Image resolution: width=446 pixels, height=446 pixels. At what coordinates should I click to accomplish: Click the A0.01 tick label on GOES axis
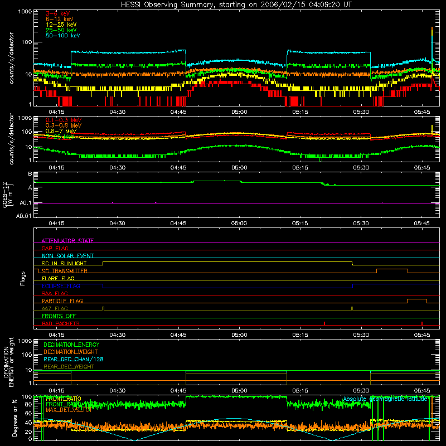point(24,216)
